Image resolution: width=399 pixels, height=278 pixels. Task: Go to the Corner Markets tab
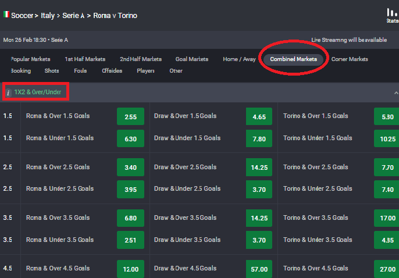pyautogui.click(x=349, y=59)
